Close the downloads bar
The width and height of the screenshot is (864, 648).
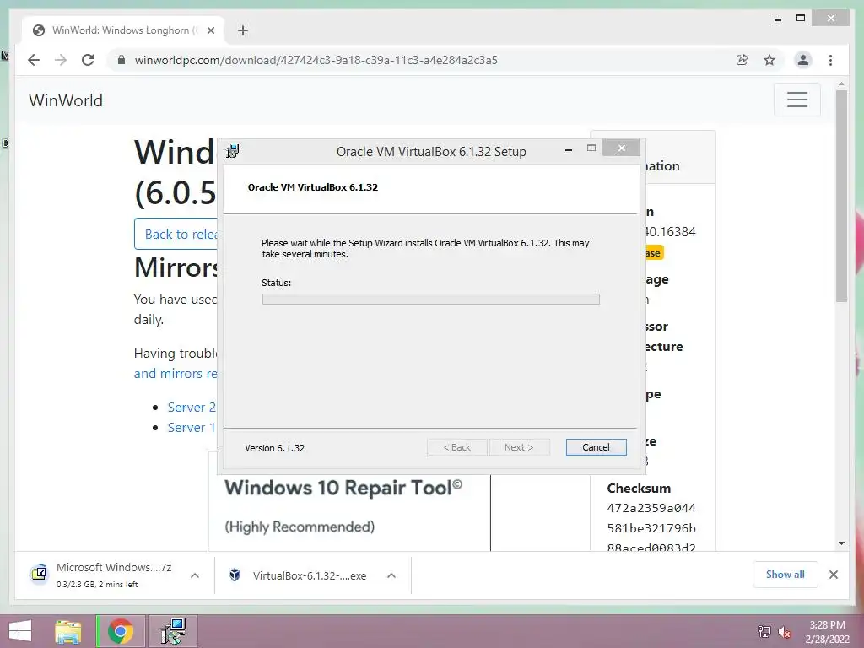point(833,575)
